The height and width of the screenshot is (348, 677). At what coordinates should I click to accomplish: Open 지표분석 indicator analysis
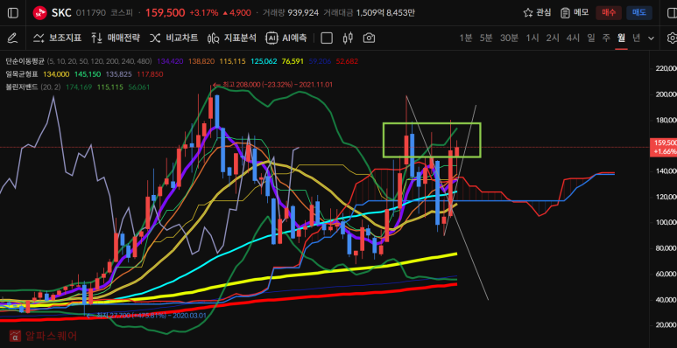[232, 38]
